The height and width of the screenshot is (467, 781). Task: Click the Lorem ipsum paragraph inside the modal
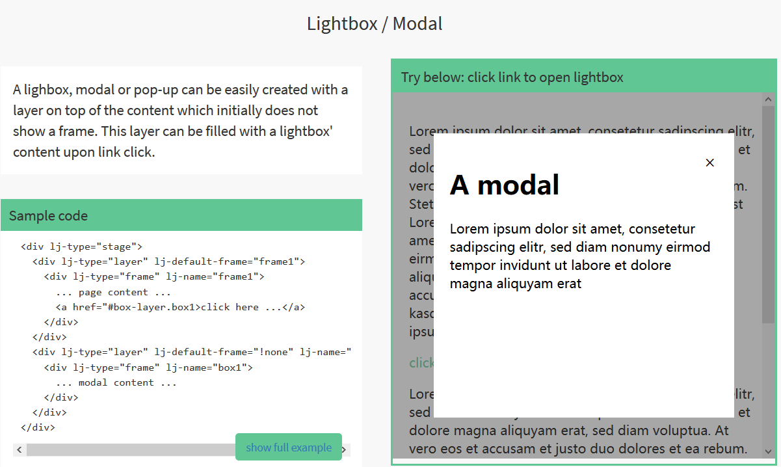[x=580, y=256]
